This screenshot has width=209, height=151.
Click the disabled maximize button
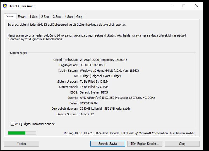pos(184,6)
